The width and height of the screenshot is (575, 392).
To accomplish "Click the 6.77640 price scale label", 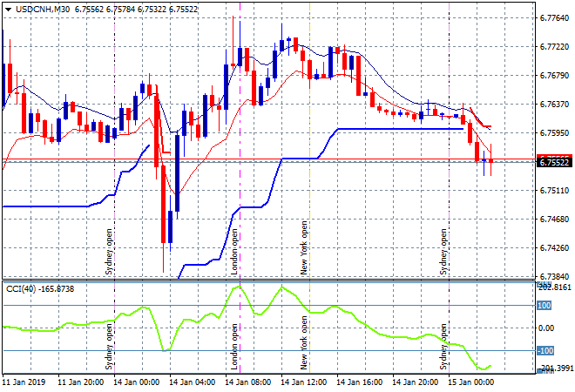I will coord(554,17).
